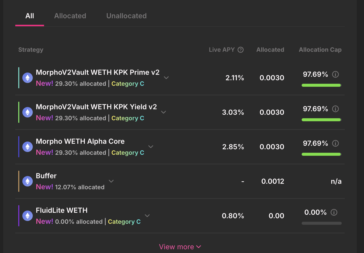Expand MorphoV2Vault WETH KPK Prime v2 row chevron
Screen dimensions: 364x253
click(x=166, y=78)
